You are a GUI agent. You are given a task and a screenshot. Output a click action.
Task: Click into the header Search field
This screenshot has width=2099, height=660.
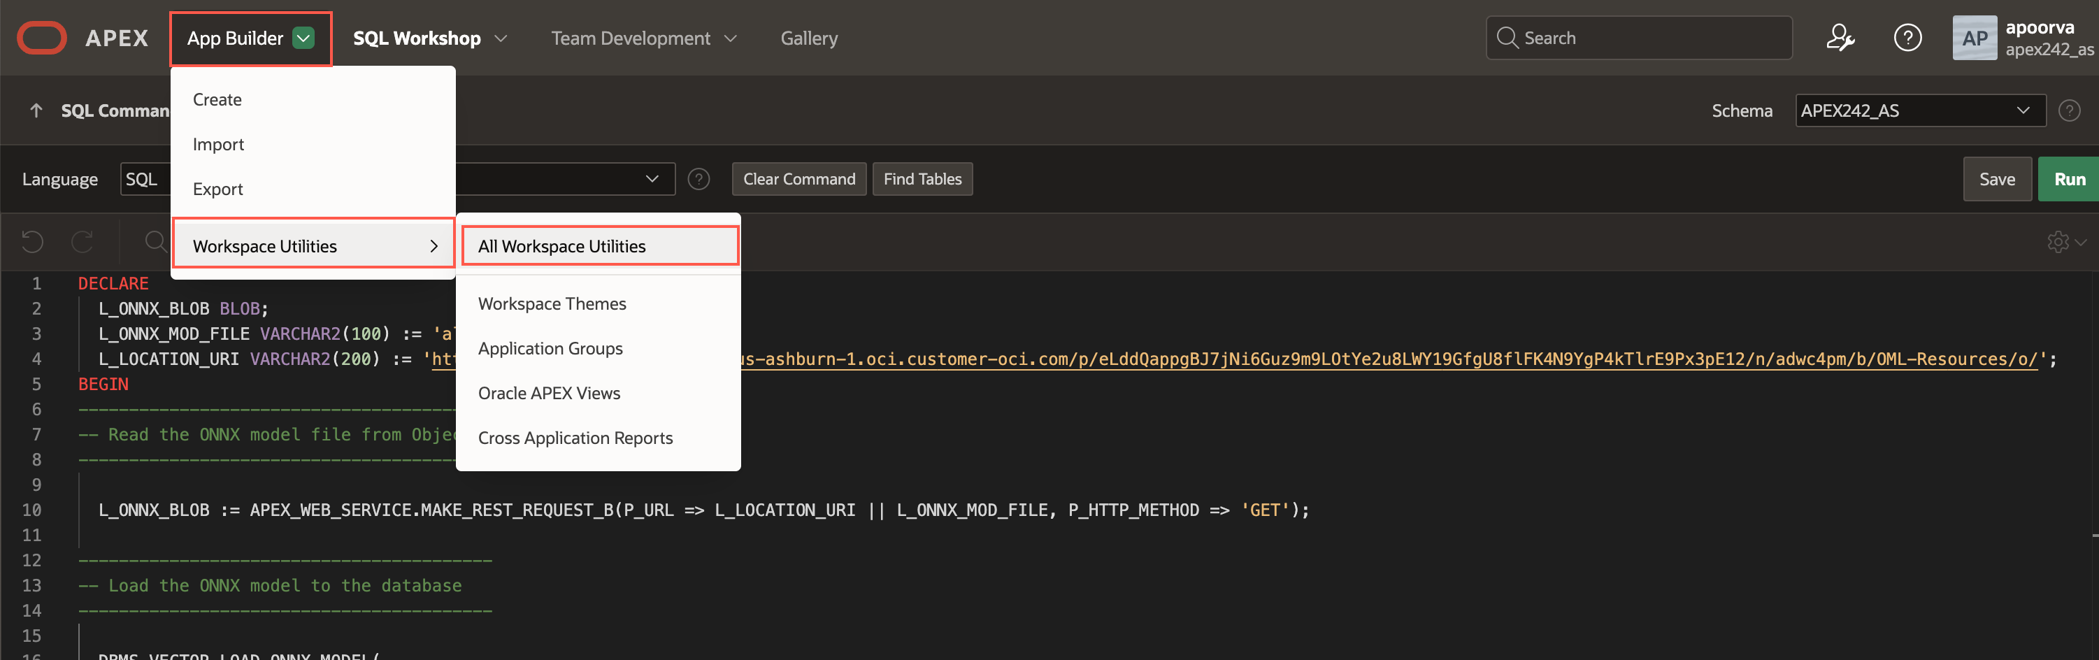1639,38
